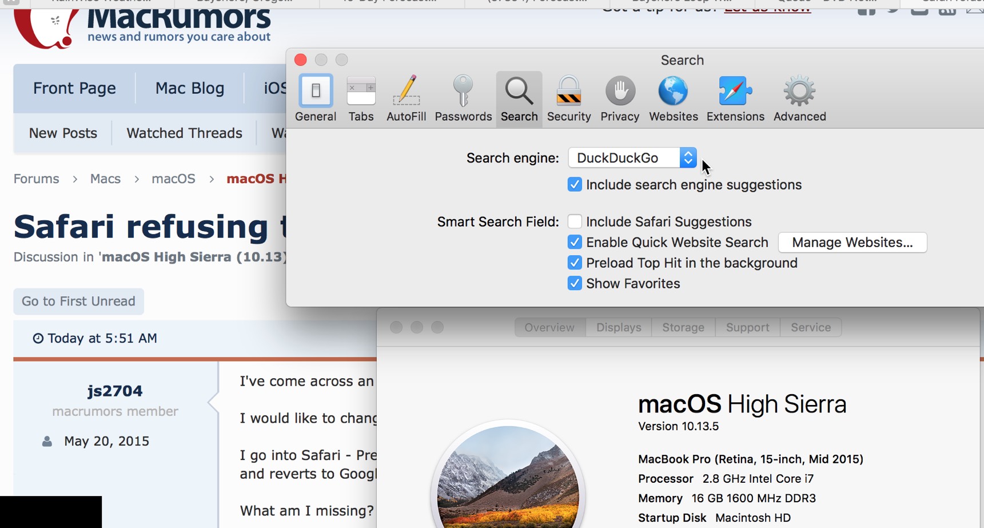Open the Websites preferences pane
This screenshot has width=984, height=528.
click(x=674, y=99)
